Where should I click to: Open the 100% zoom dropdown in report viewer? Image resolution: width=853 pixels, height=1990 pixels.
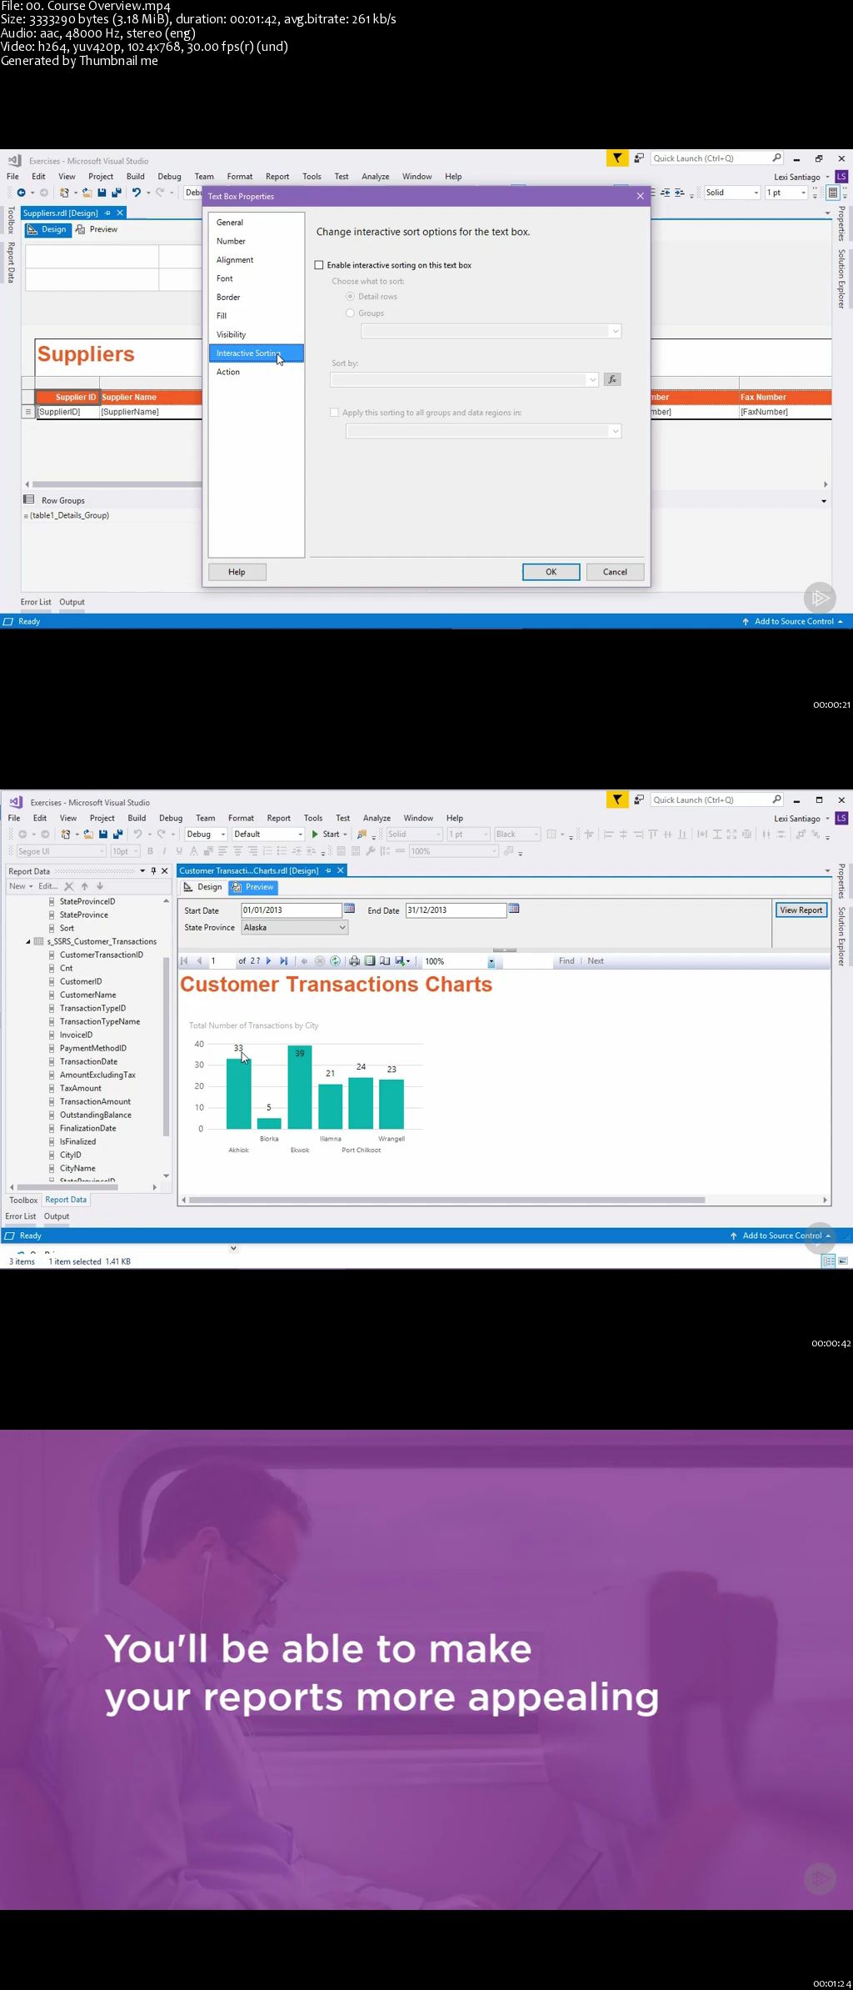[491, 961]
